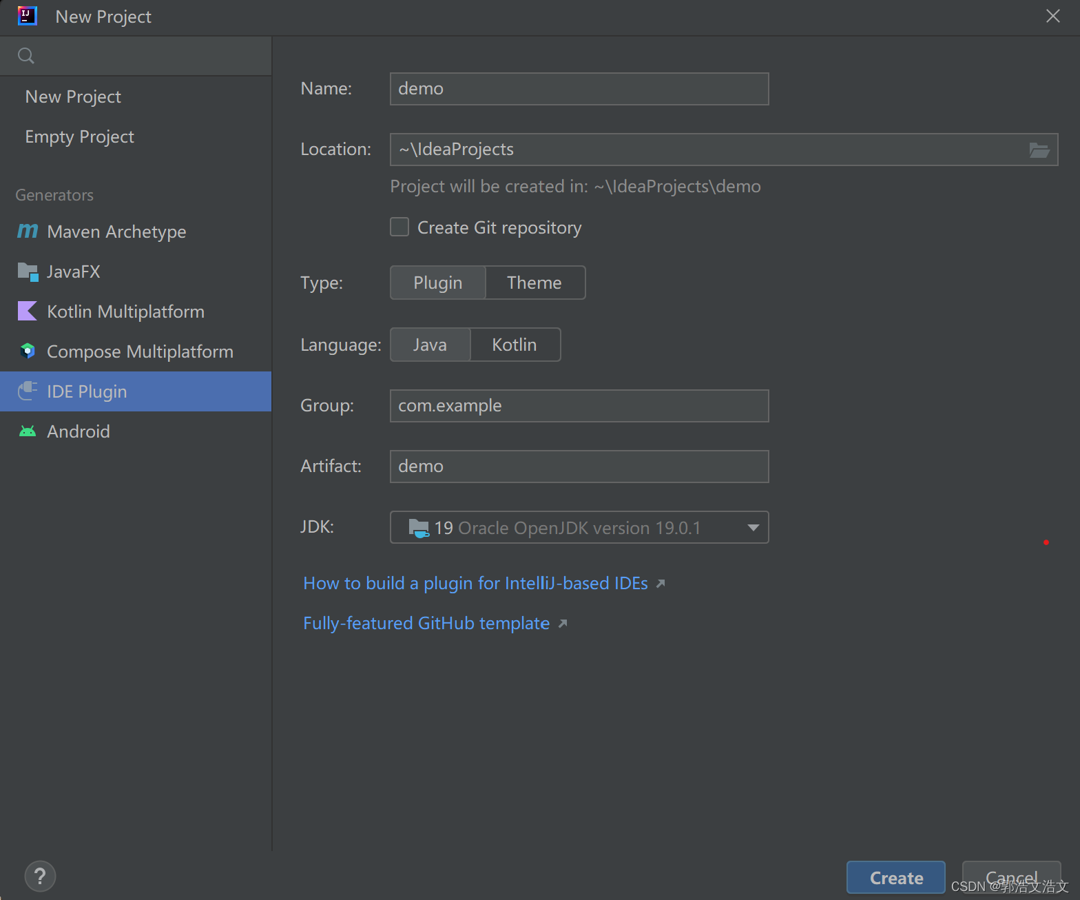
Task: Click the Maven Archetype 'm' icon
Action: click(28, 231)
